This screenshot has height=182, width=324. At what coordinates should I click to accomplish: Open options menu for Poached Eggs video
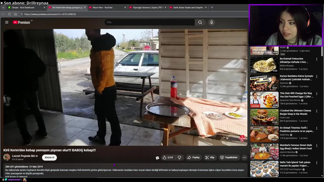[317, 94]
